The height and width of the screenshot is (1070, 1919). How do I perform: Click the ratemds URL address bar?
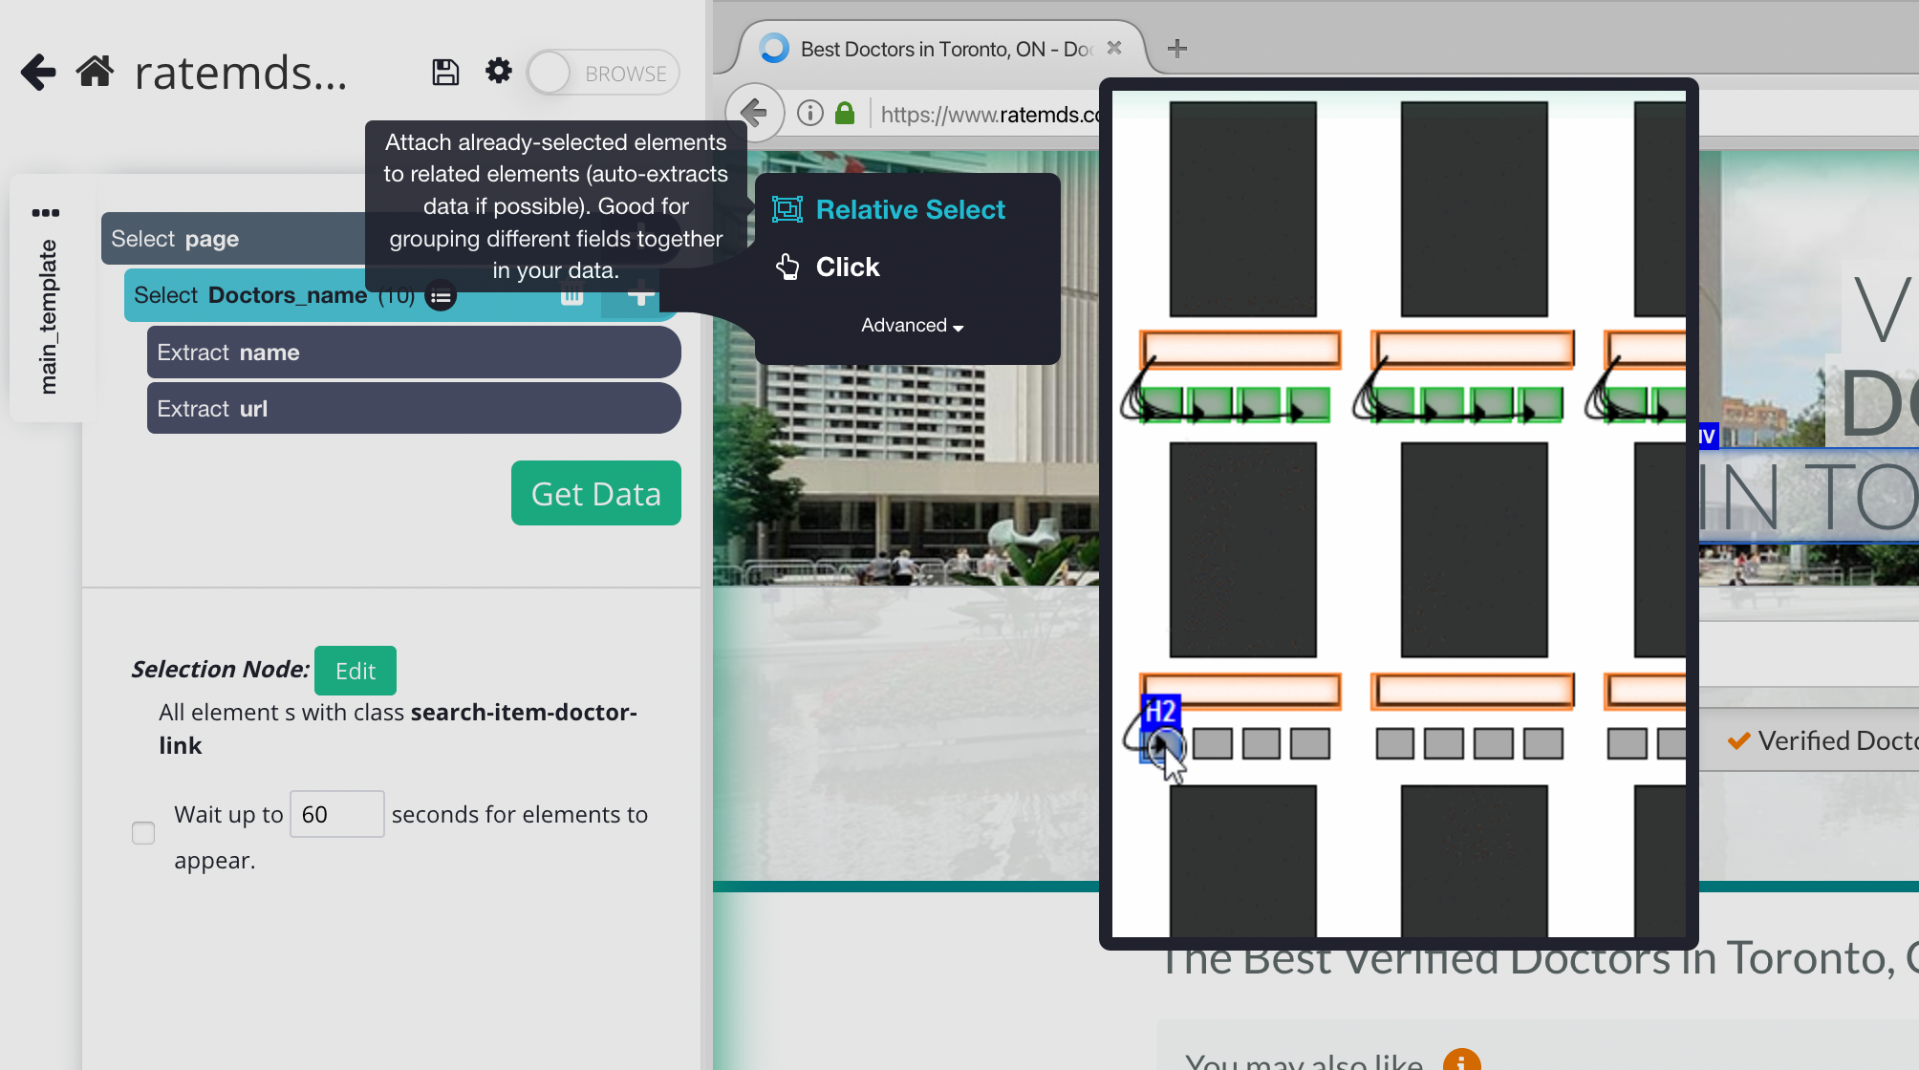(989, 115)
